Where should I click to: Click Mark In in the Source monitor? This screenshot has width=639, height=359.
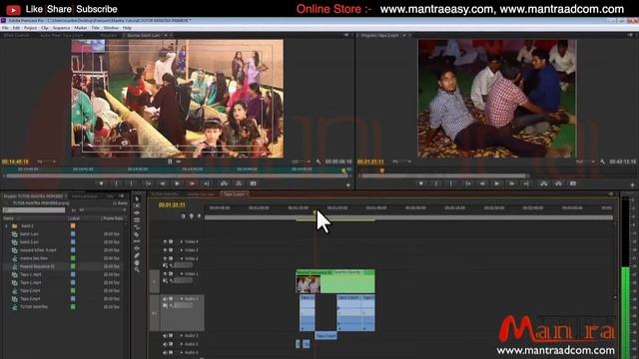click(116, 183)
